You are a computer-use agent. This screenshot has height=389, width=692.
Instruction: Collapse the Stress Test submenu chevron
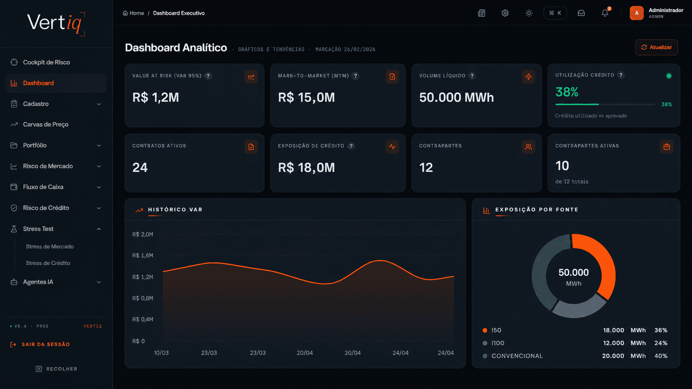[99, 229]
